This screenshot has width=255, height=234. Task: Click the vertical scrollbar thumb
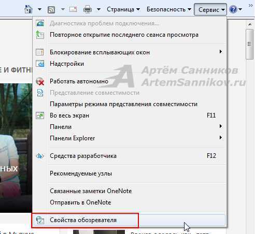click(x=249, y=45)
